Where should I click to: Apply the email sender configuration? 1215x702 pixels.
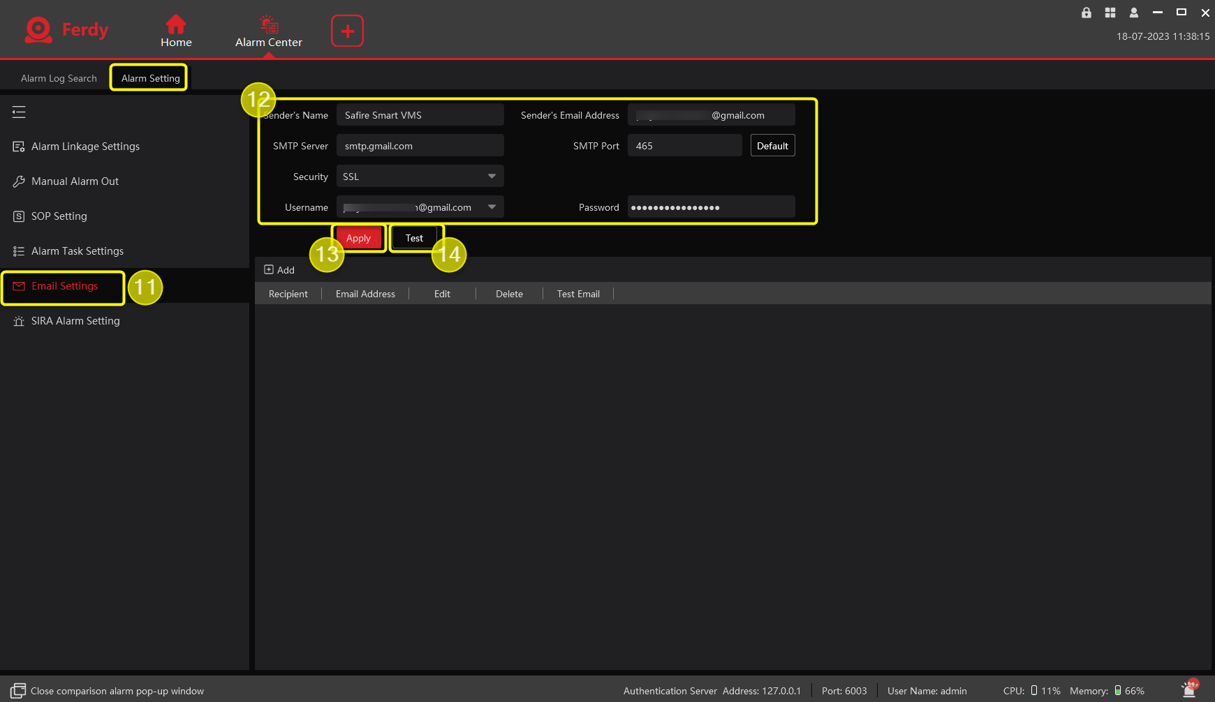358,237
